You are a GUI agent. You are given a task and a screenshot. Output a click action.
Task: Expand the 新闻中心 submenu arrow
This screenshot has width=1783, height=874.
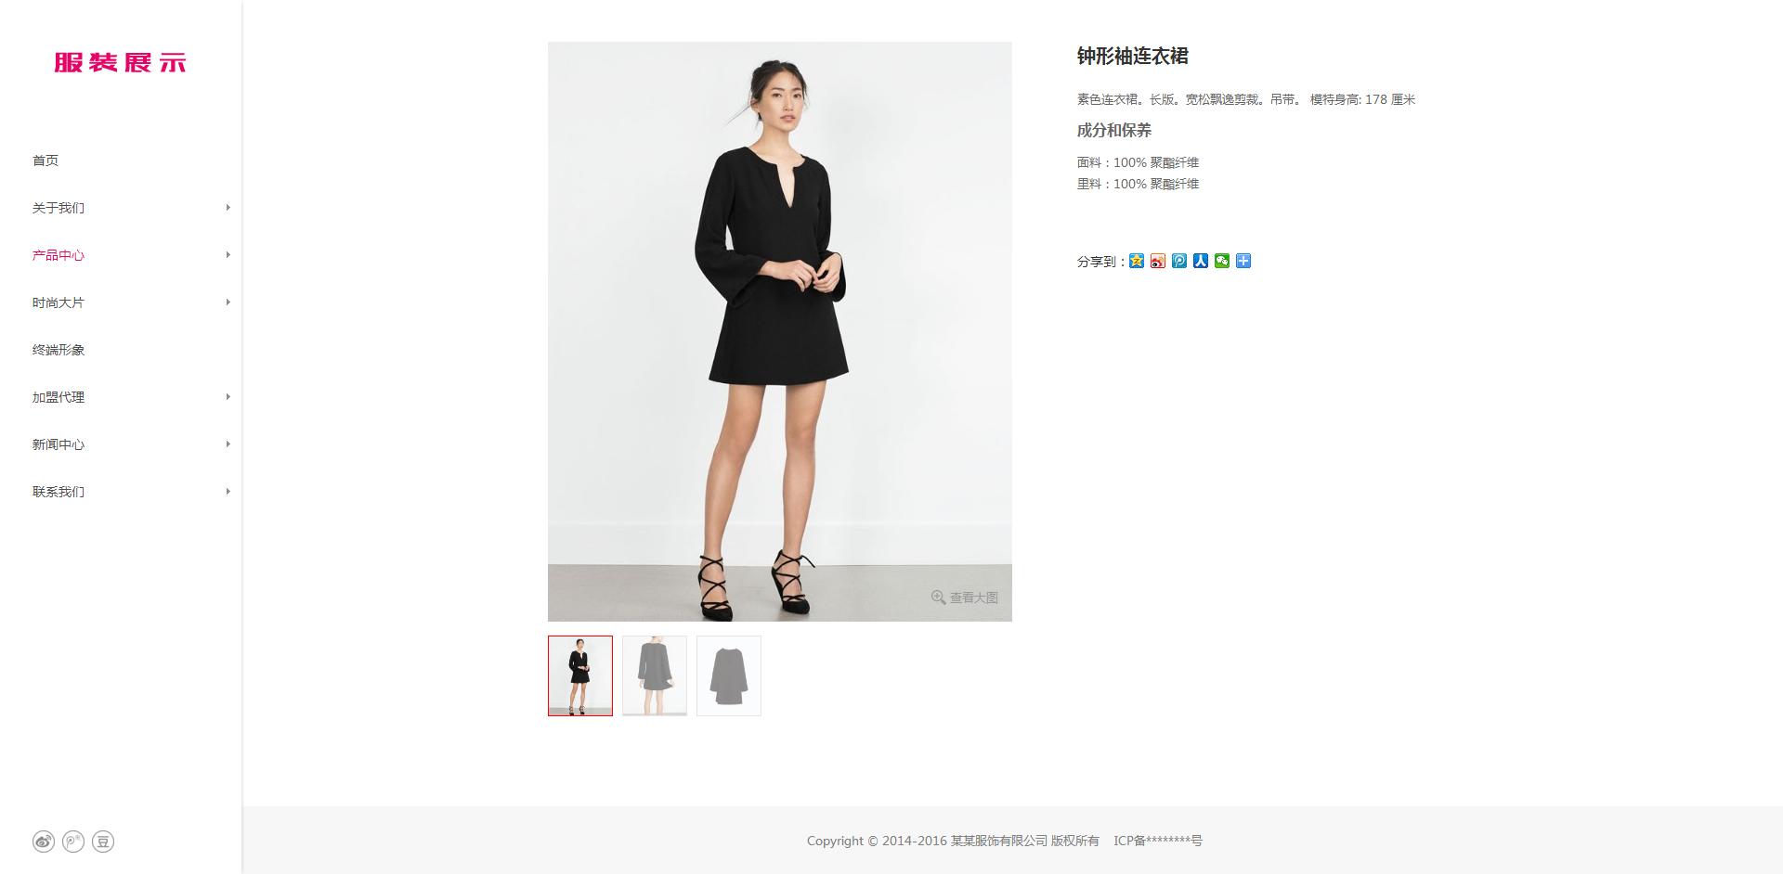tap(228, 444)
